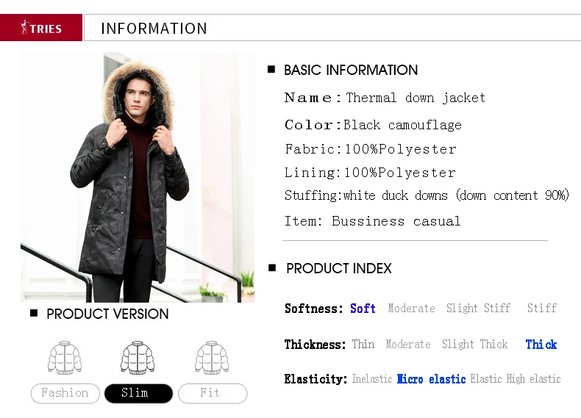Click the Black camouflage color text

pyautogui.click(x=402, y=125)
